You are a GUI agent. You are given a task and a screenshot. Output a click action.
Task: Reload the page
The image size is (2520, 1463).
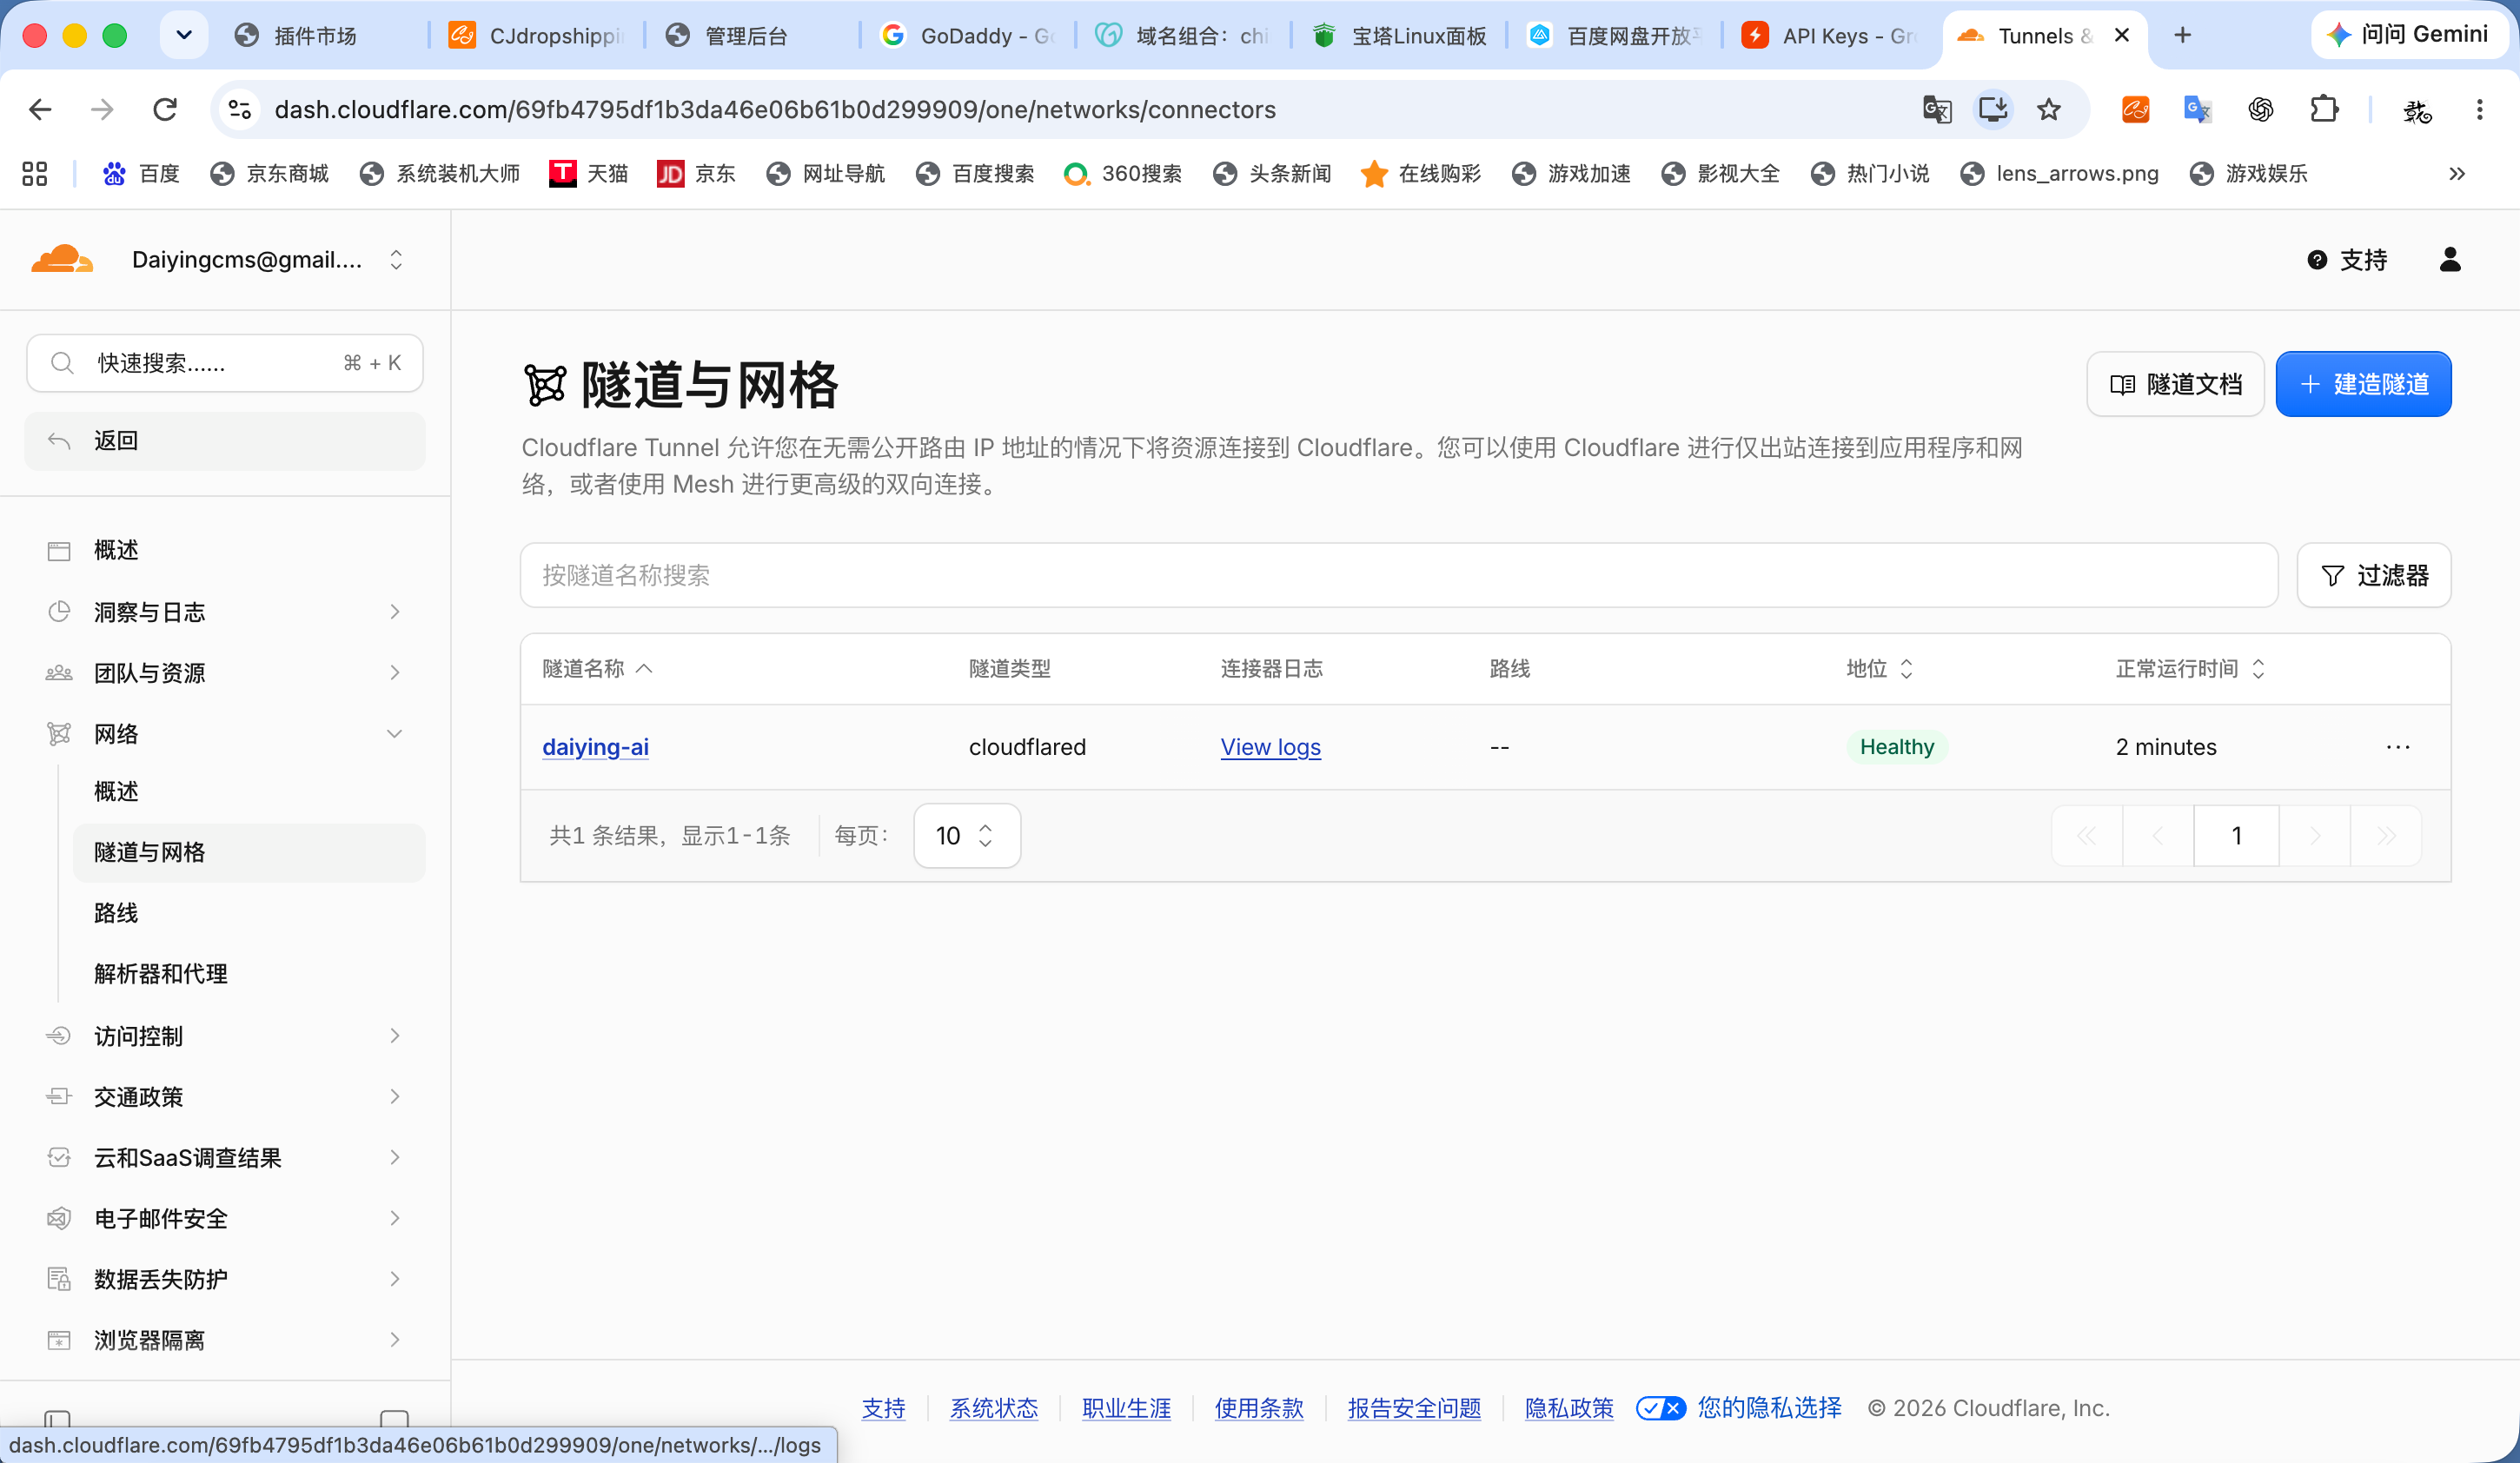[165, 110]
